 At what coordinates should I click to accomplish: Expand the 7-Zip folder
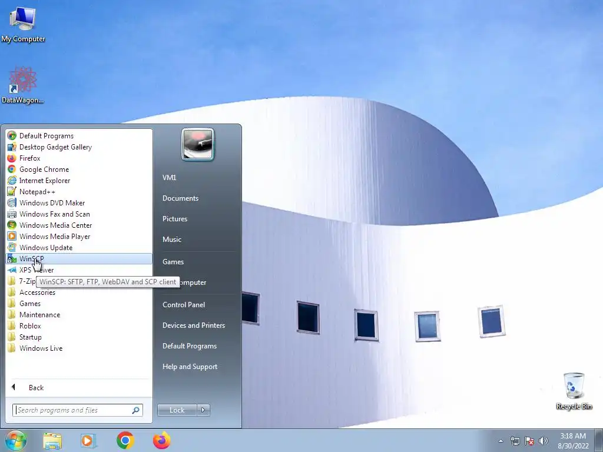[x=23, y=281]
